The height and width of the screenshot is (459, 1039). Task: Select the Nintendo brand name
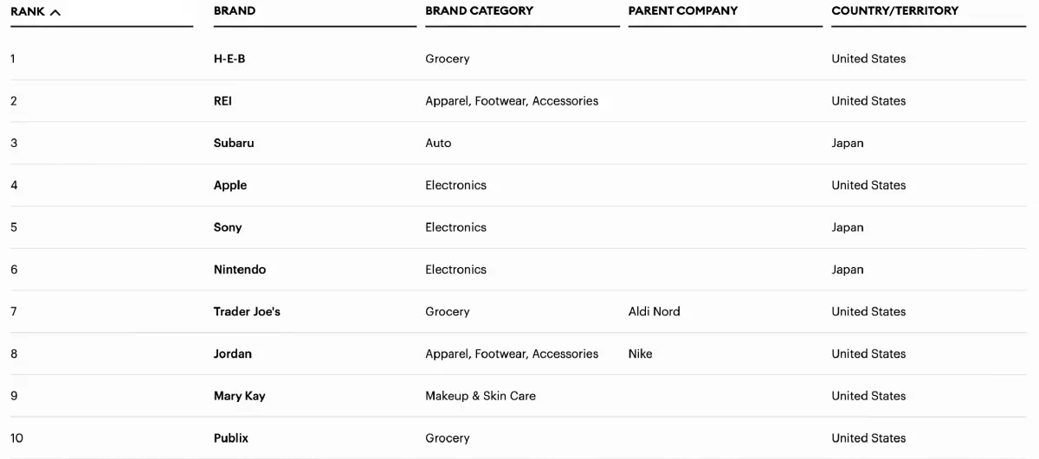tap(240, 270)
